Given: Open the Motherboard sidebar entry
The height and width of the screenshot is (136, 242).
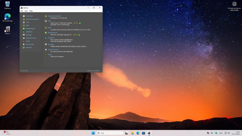Looking at the screenshot, I should pos(30,29).
